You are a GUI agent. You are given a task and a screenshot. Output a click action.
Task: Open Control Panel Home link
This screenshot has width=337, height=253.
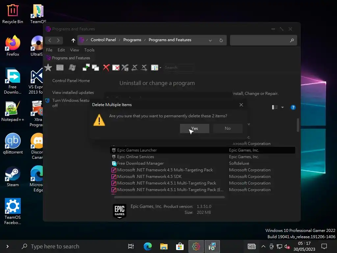pos(71,81)
